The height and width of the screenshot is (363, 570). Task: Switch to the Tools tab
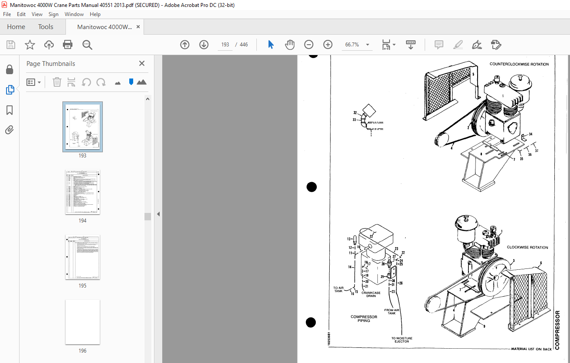(x=46, y=27)
